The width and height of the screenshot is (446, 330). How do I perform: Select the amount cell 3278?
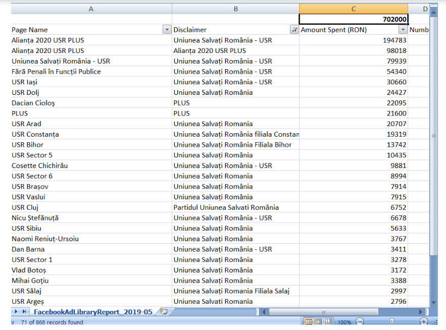click(x=354, y=259)
